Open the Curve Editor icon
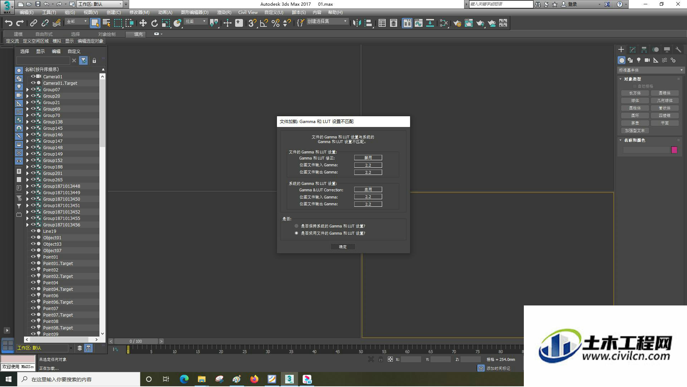This screenshot has height=387, width=687. (419, 23)
